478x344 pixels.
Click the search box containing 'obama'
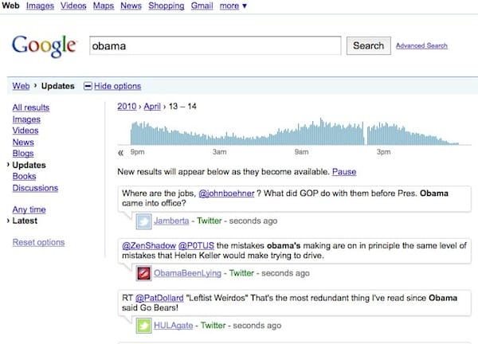(214, 45)
